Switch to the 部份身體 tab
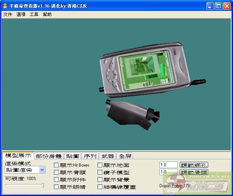 (x=49, y=156)
